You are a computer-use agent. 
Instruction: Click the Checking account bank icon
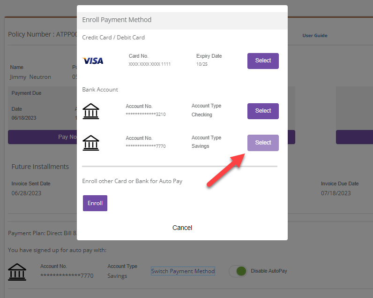click(91, 111)
